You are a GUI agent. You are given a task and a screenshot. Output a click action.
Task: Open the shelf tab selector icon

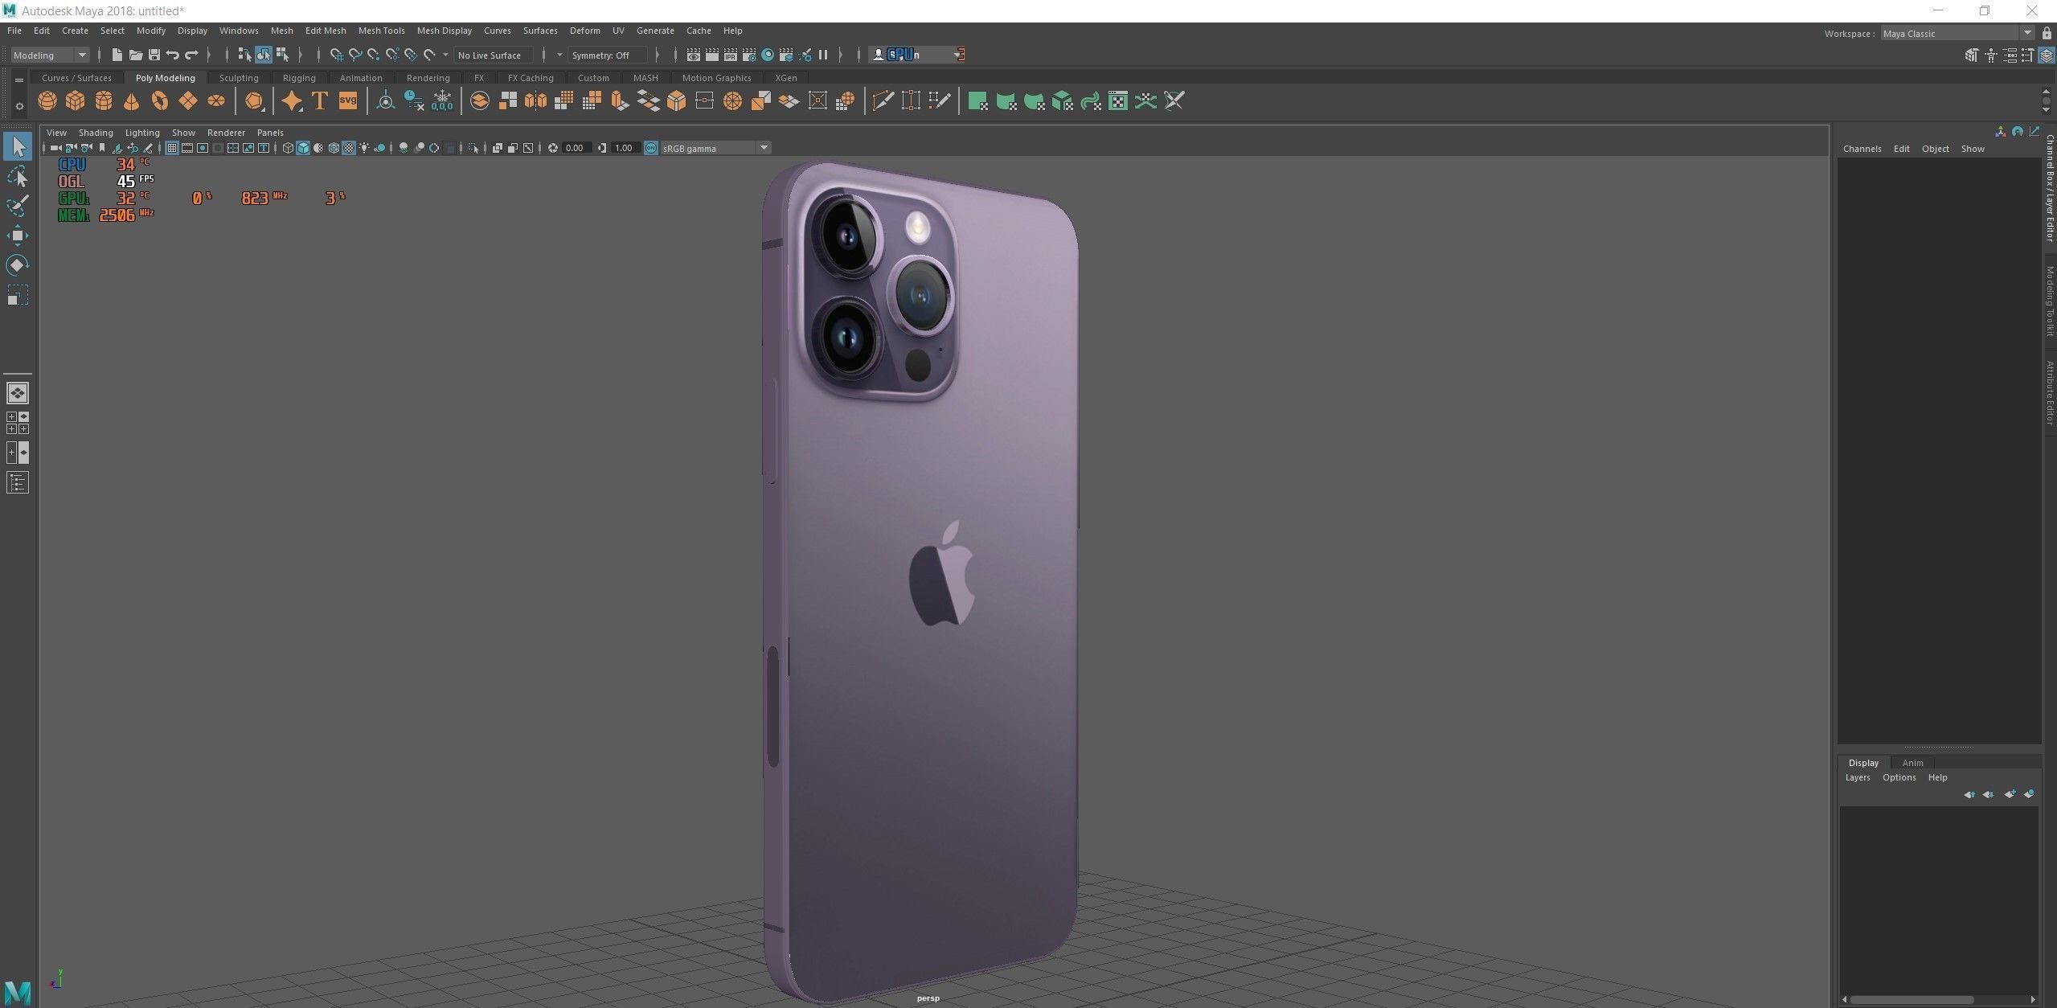point(19,80)
